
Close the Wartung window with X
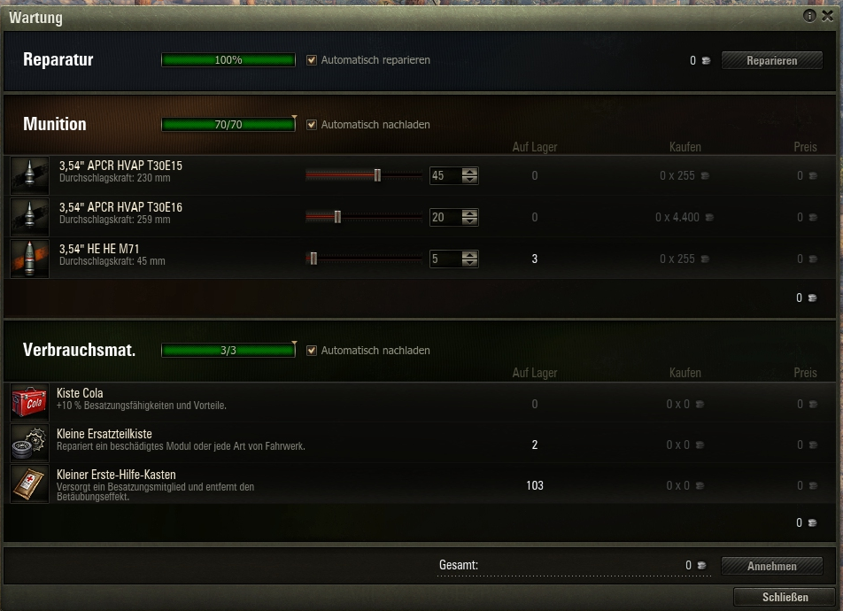828,16
